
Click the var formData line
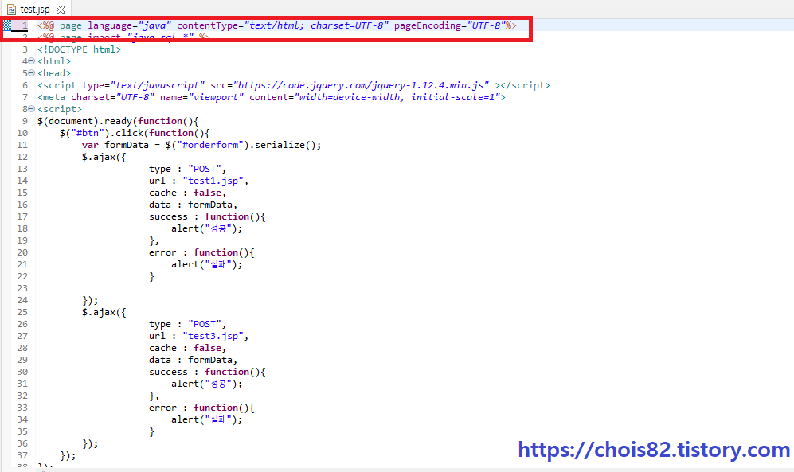201,145
